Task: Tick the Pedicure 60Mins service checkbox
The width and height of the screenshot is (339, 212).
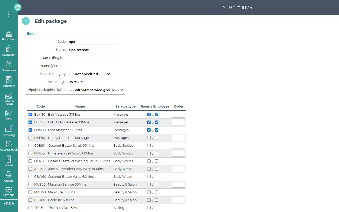Action: (30, 200)
